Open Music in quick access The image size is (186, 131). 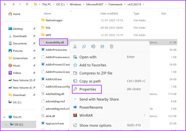(14, 65)
